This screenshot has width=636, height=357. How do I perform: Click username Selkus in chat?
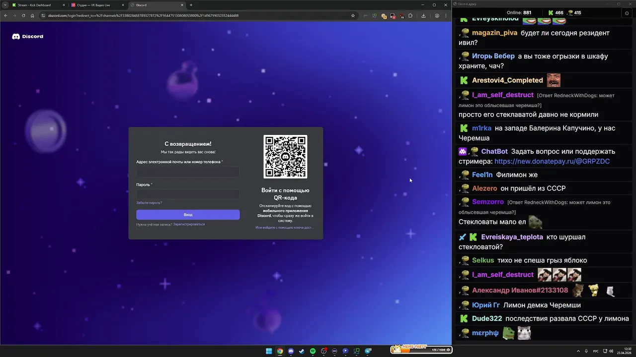coord(483,260)
